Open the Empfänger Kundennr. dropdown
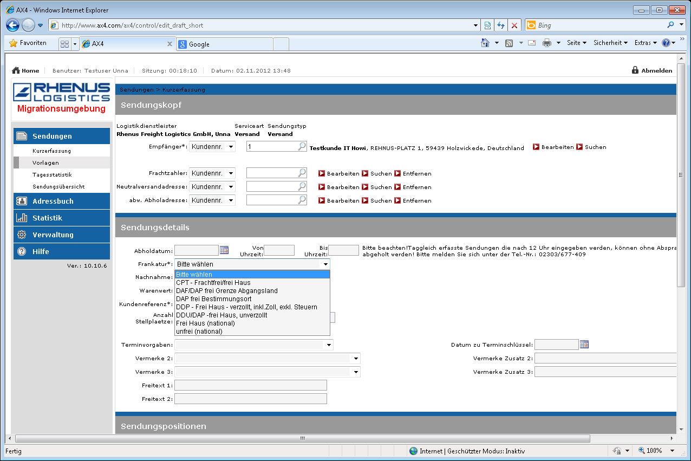This screenshot has width=691, height=461. (x=212, y=147)
